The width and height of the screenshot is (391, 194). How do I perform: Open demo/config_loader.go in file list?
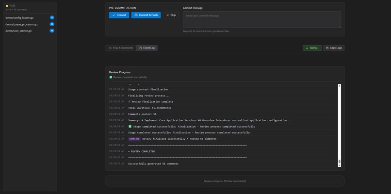pos(19,18)
